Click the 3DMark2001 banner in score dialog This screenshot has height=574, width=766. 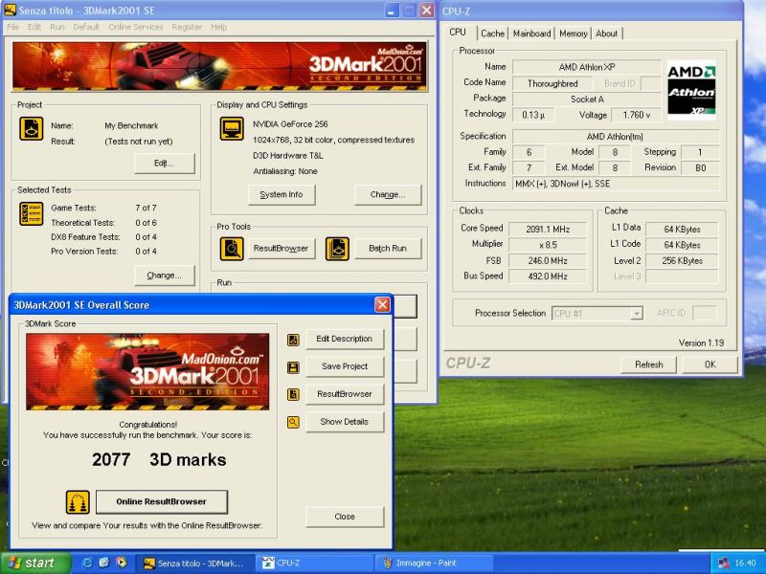click(147, 372)
